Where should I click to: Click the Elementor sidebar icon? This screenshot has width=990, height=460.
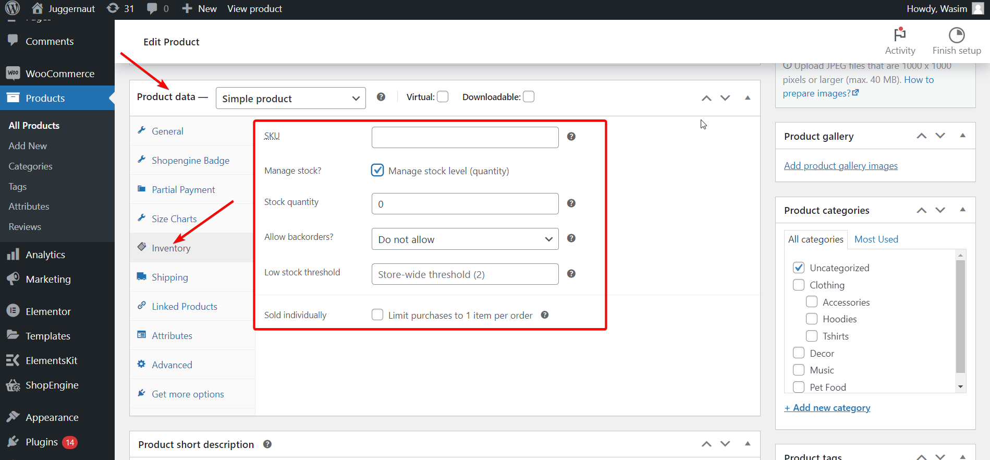[x=13, y=311]
